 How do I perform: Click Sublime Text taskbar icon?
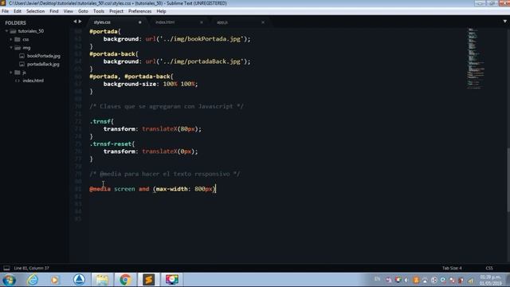149,280
